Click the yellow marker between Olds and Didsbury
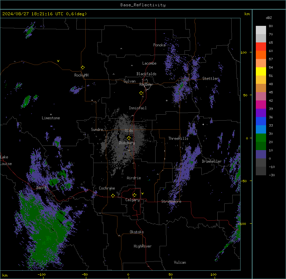This screenshot has height=279, width=286. (129, 138)
